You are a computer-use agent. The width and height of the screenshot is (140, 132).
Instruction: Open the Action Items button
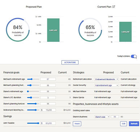pyautogui.click(x=70, y=63)
